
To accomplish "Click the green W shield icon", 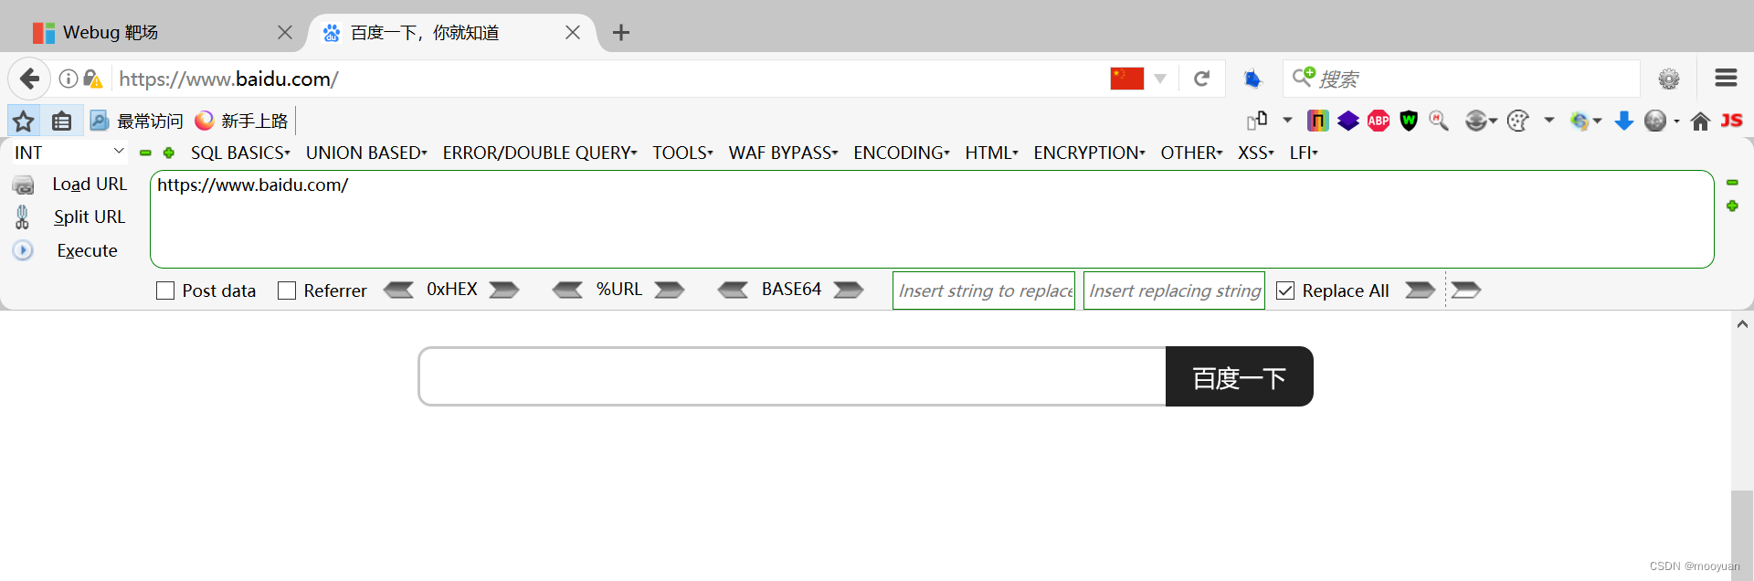I will [x=1409, y=121].
